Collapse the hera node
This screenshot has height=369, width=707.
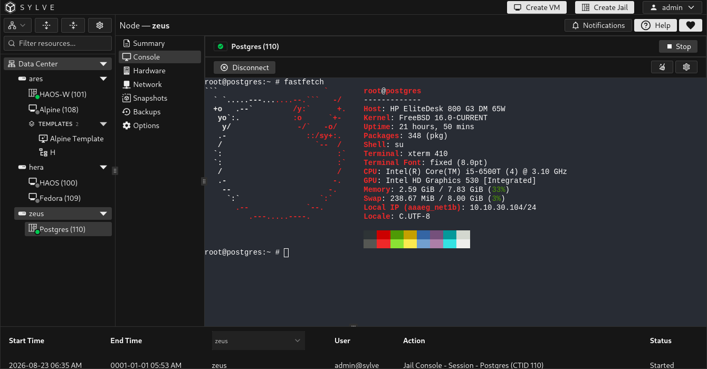tap(103, 167)
